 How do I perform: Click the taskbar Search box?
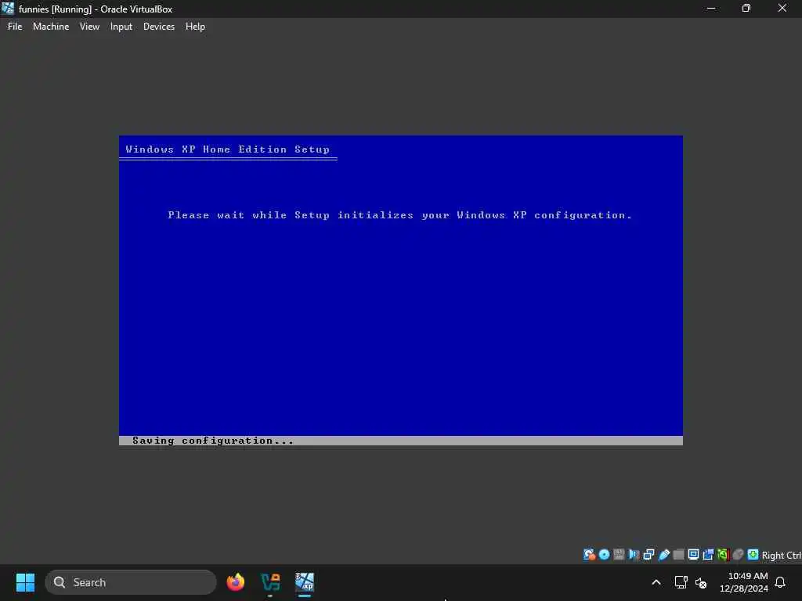coord(131,582)
